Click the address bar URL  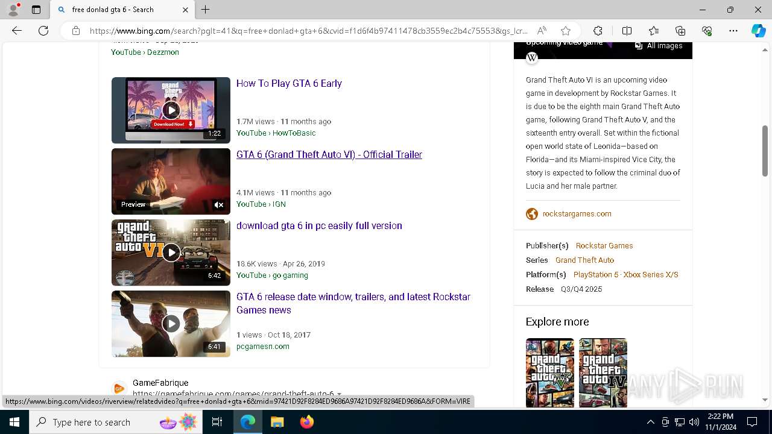click(309, 31)
